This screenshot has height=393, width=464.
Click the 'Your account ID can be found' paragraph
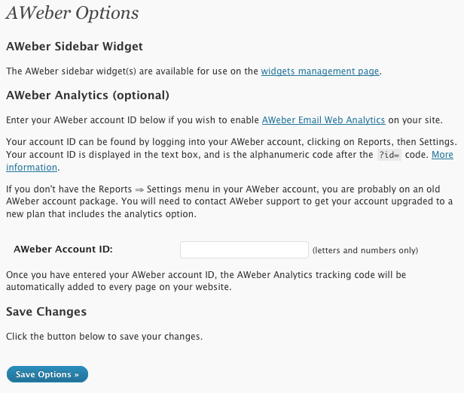click(226, 142)
